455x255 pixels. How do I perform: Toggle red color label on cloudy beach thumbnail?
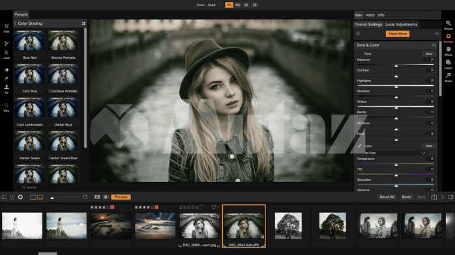click(x=156, y=207)
